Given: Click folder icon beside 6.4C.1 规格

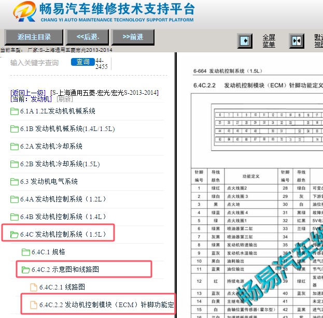Looking at the screenshot, I should click(26, 252).
